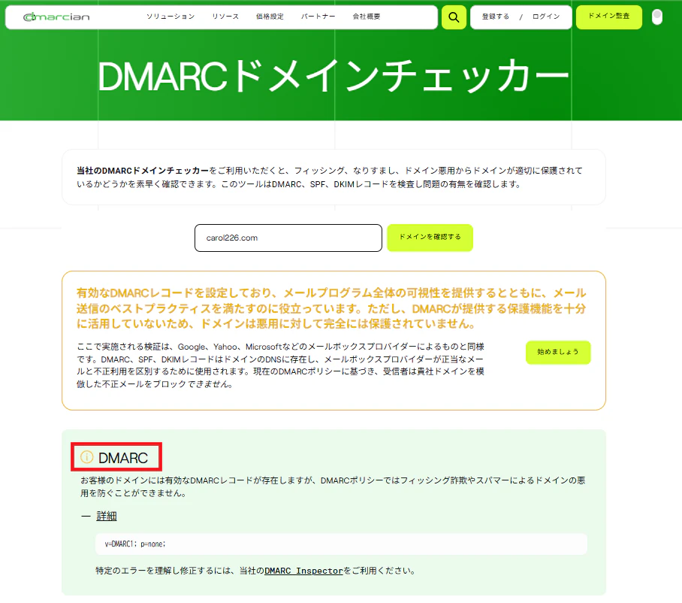This screenshot has height=603, width=682.
Task: Click the dmarcian logo
Action: tap(56, 17)
